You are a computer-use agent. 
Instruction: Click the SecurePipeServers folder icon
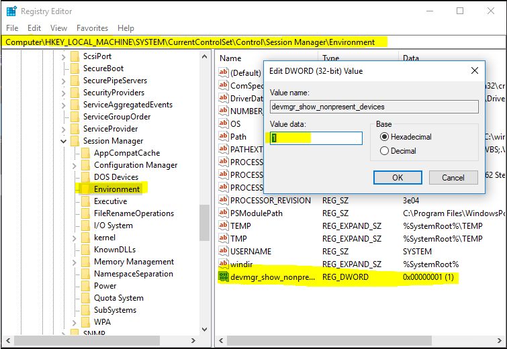(75, 81)
